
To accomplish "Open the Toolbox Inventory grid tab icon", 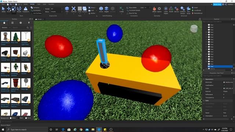I will click(x=12, y=23).
